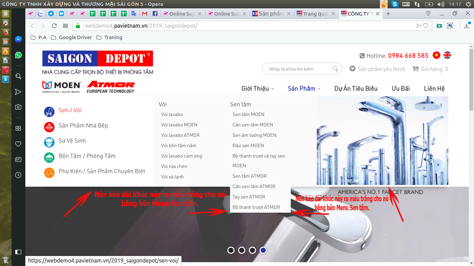The height and width of the screenshot is (266, 474).
Task: Open Speed Dial from Opera sidebar
Action: pyautogui.click(x=18, y=128)
